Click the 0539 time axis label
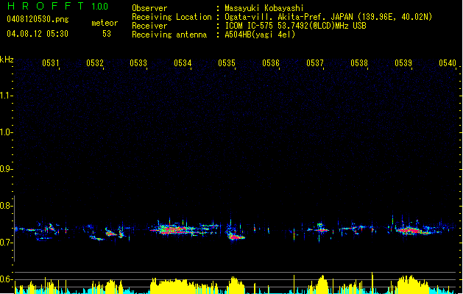463x294 pixels. [403, 63]
